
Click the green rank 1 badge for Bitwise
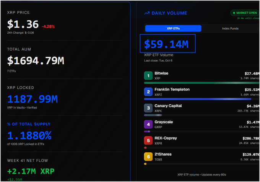(148, 76)
